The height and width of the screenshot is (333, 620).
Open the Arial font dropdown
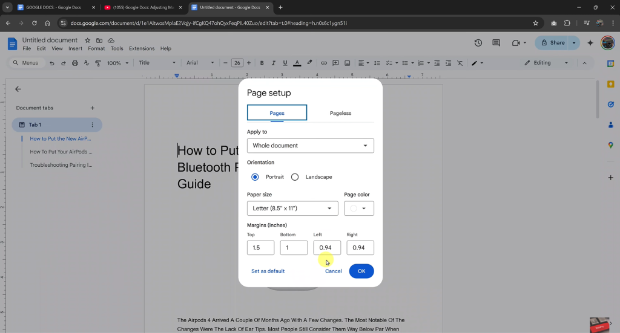point(200,63)
